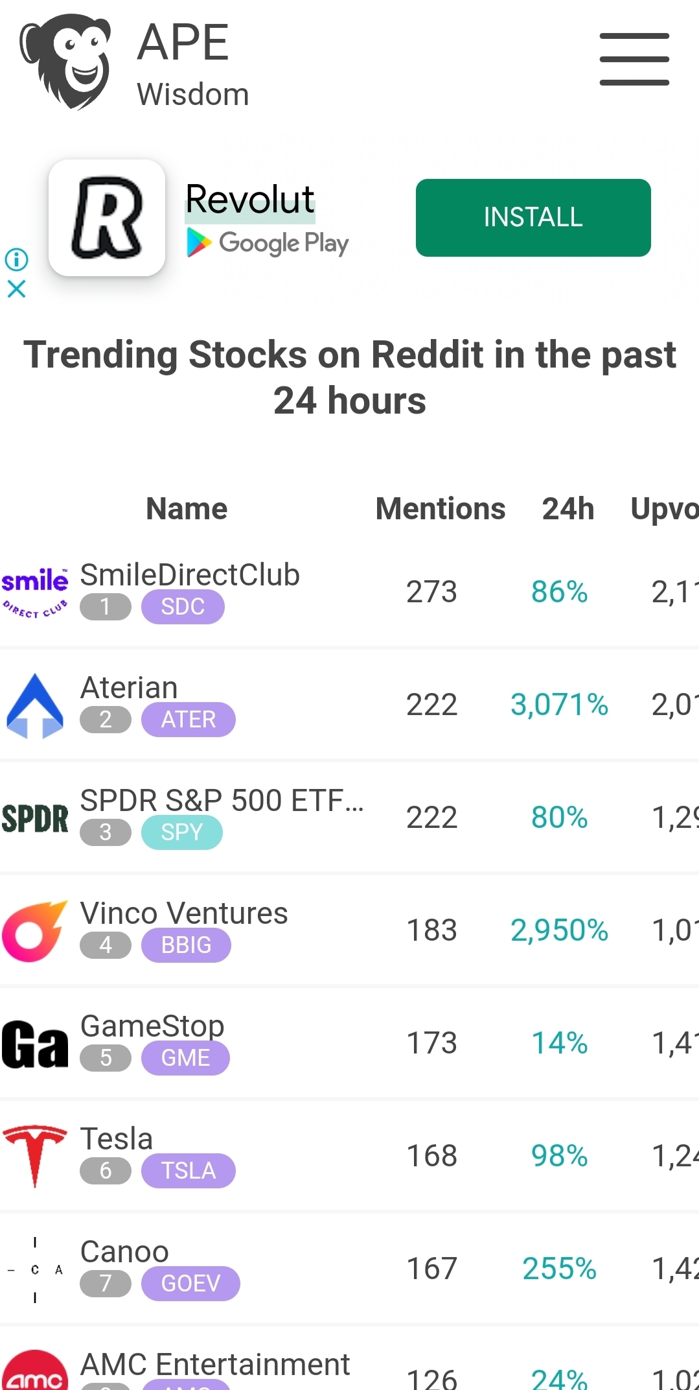Screen dimensions: 699x1390
Task: Open the GameStop stock name
Action: [x=152, y=1026]
